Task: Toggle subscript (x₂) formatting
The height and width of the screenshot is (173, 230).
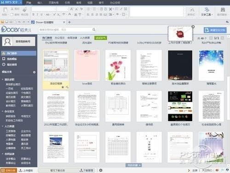Action: coord(59,15)
